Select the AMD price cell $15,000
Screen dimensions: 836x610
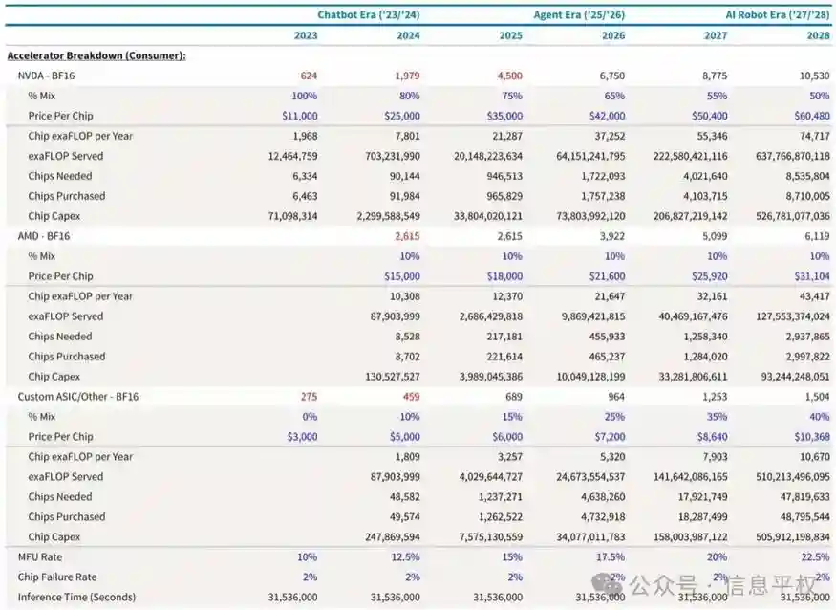point(397,276)
